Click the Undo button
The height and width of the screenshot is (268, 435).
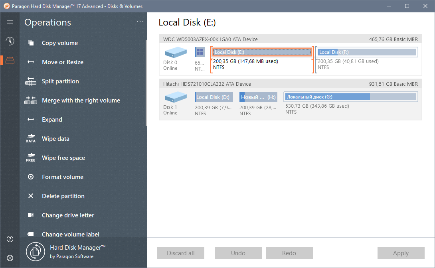point(238,253)
